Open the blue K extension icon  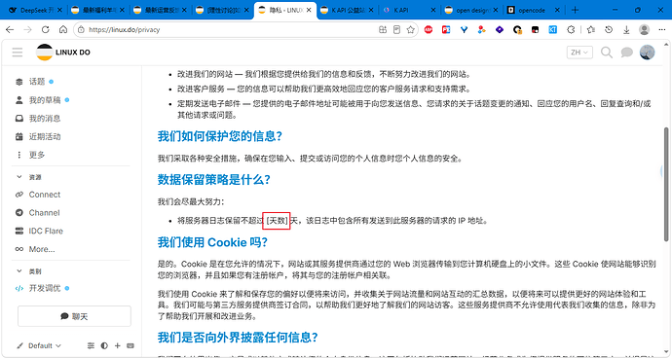(553, 29)
